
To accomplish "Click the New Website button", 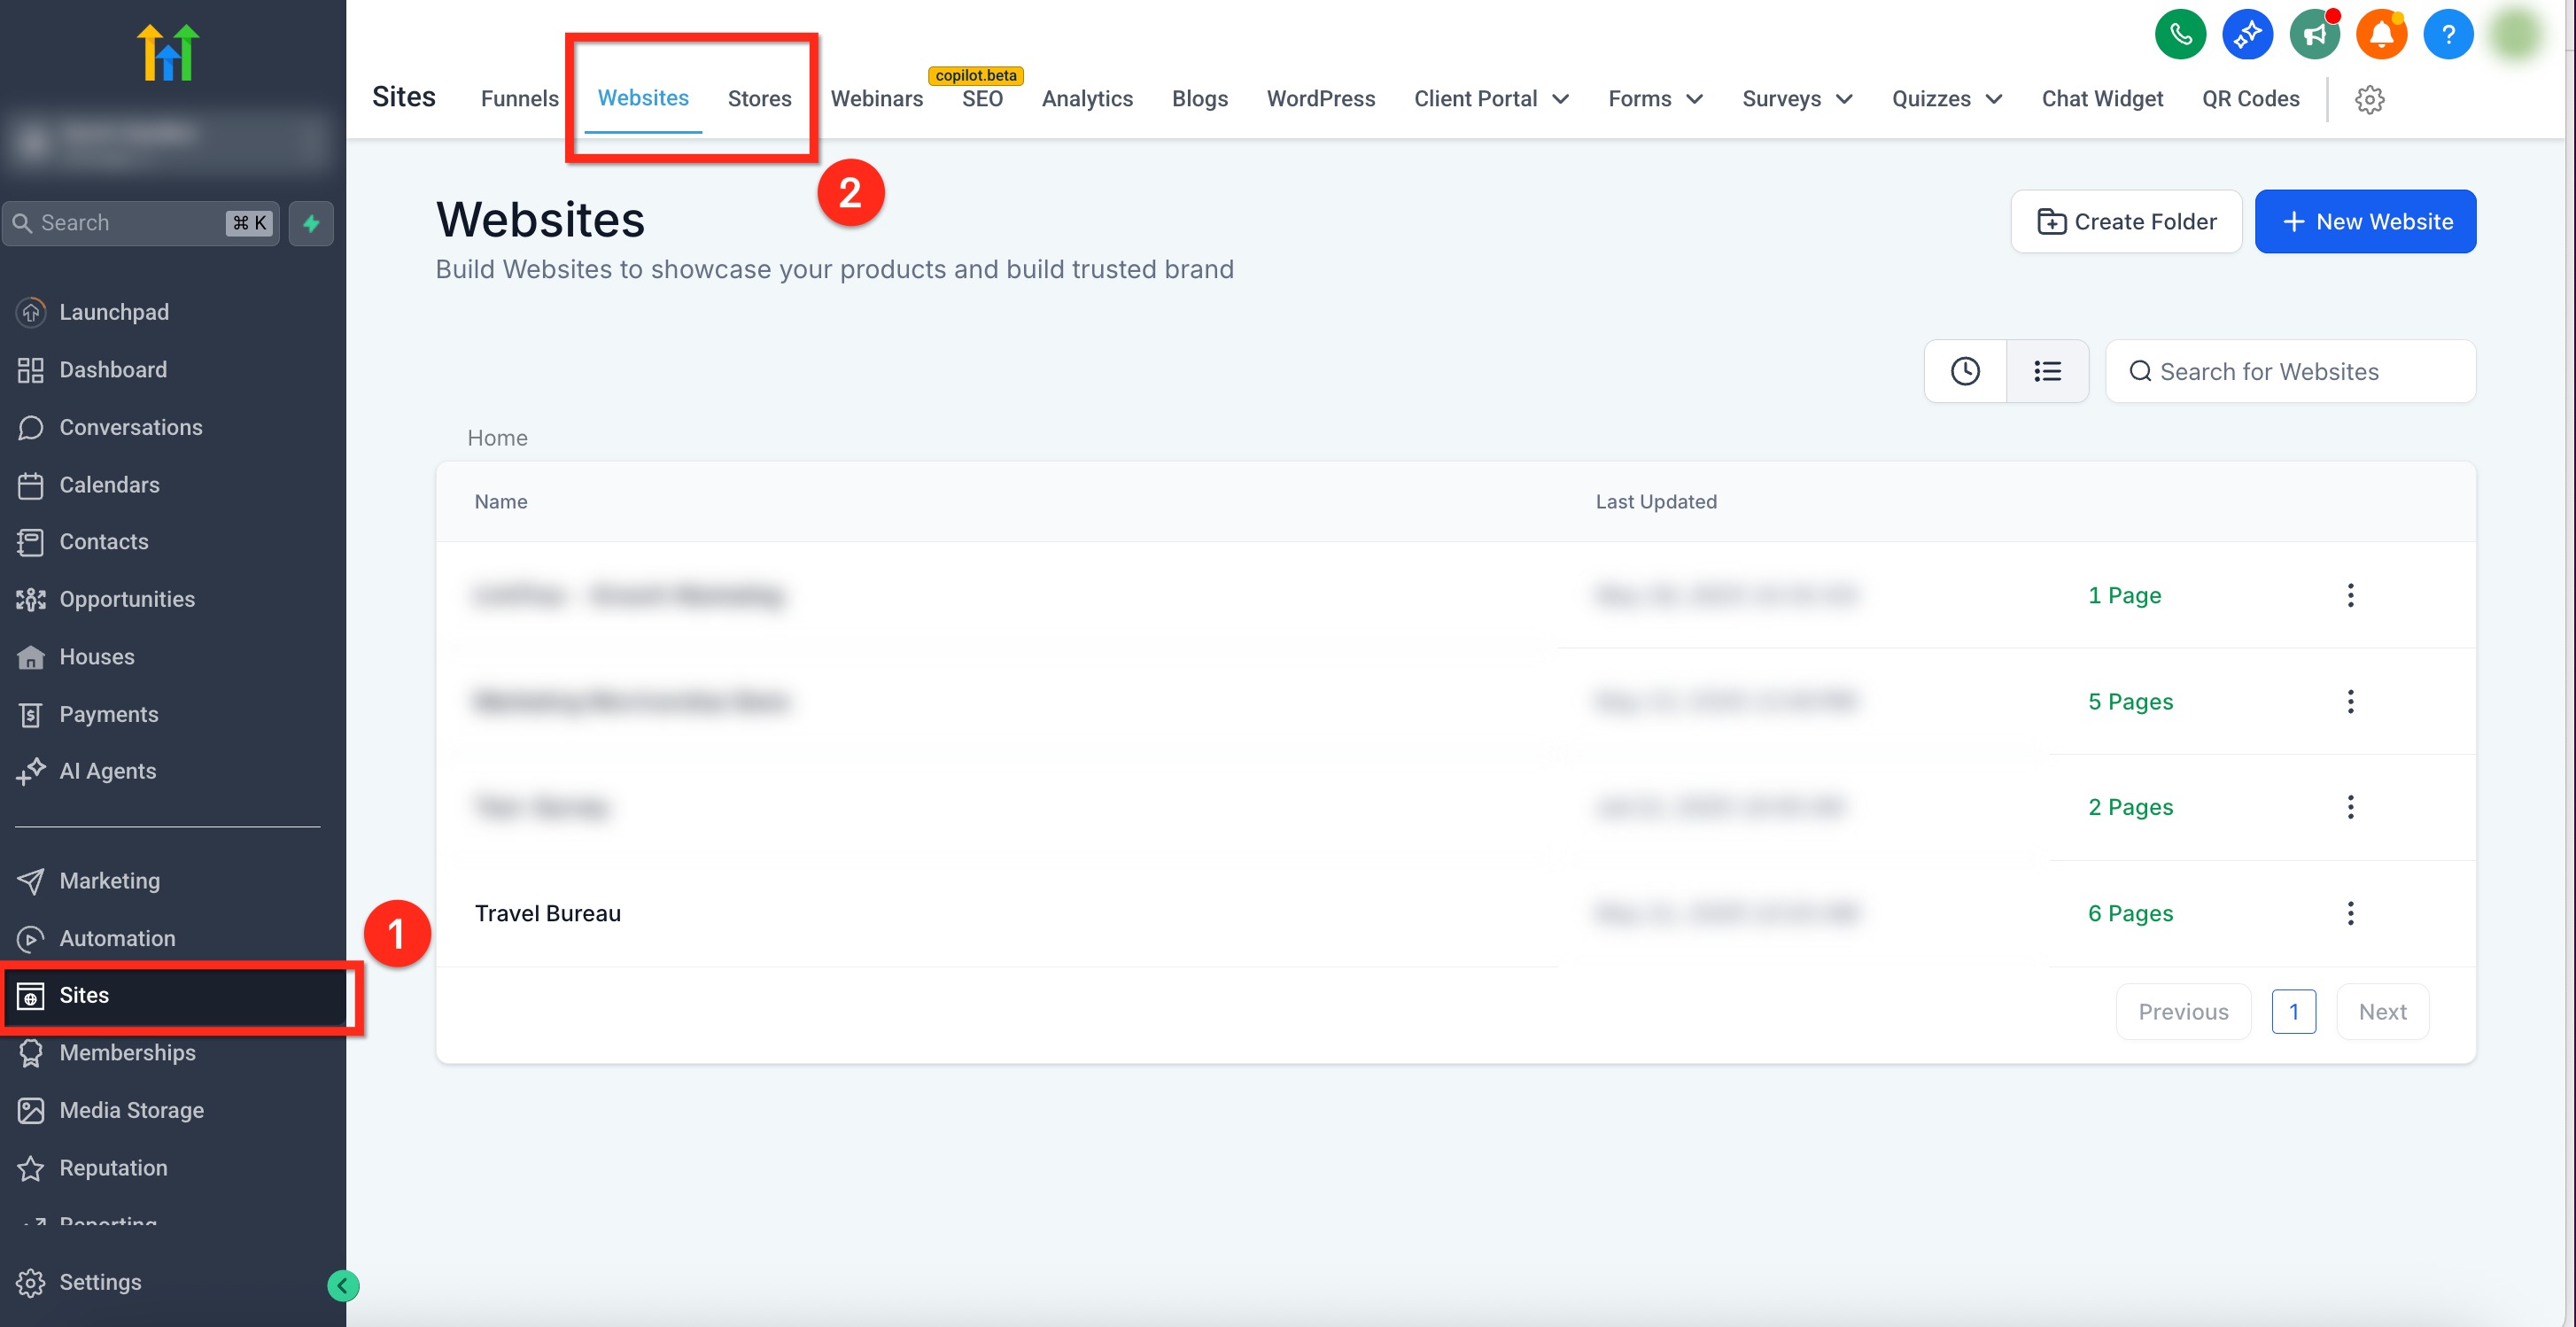I will point(2365,221).
